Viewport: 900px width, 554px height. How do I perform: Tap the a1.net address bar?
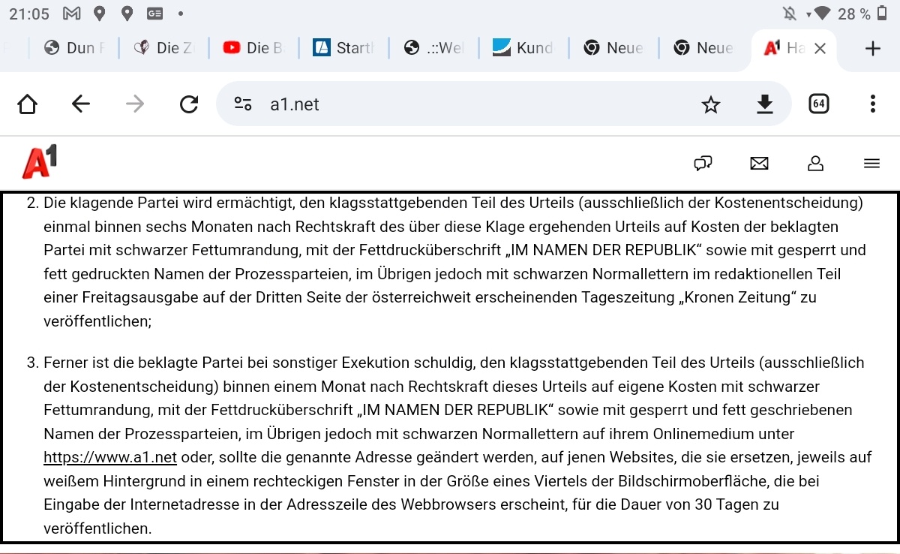[502, 104]
